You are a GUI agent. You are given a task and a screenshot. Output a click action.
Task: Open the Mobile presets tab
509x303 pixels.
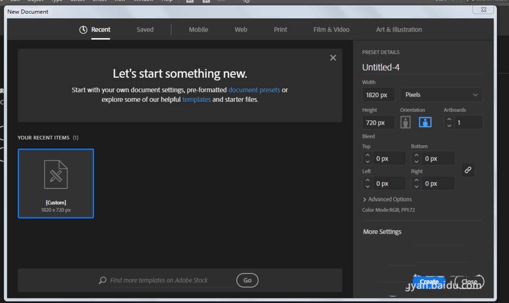pos(199,29)
